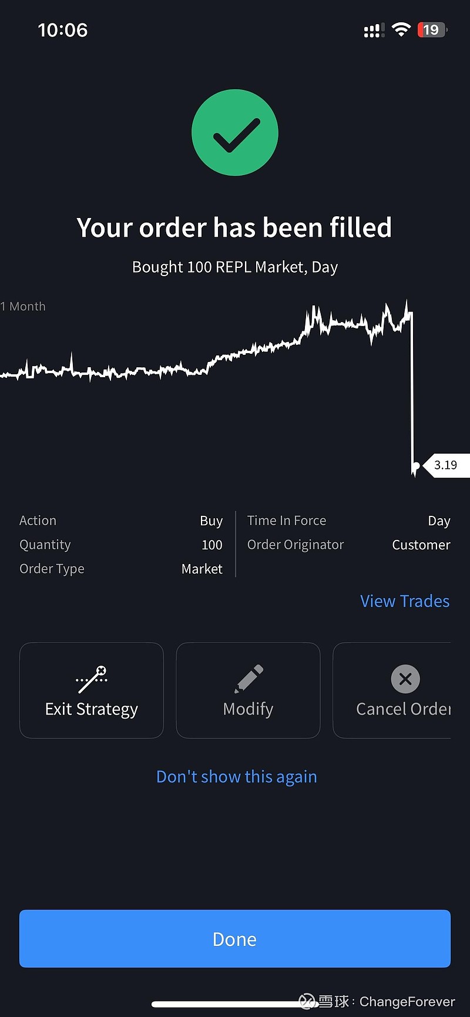Screen dimensions: 470x1017
Task: Tap the 10:06 clock in status bar
Action: 63,30
